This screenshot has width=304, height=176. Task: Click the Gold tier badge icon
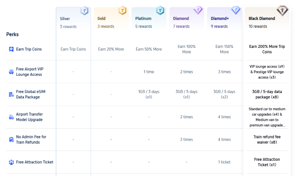point(122,10)
